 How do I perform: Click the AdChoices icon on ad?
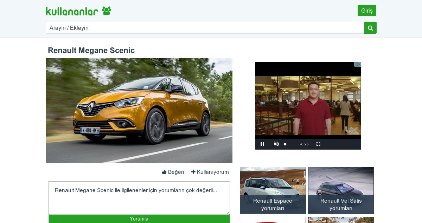[x=357, y=65]
